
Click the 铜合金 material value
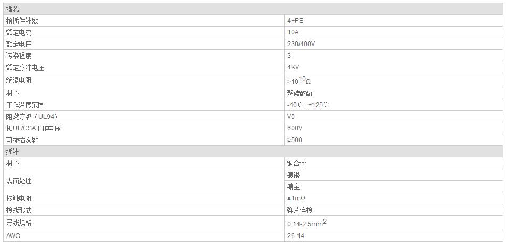point(296,163)
